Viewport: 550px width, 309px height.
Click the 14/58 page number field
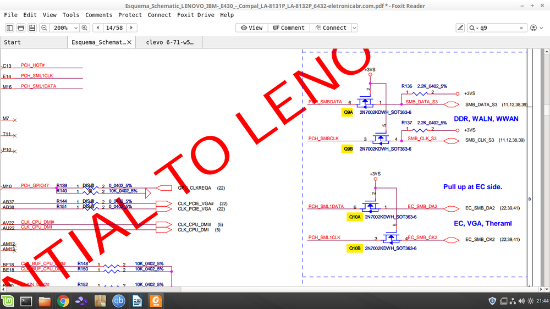(114, 27)
